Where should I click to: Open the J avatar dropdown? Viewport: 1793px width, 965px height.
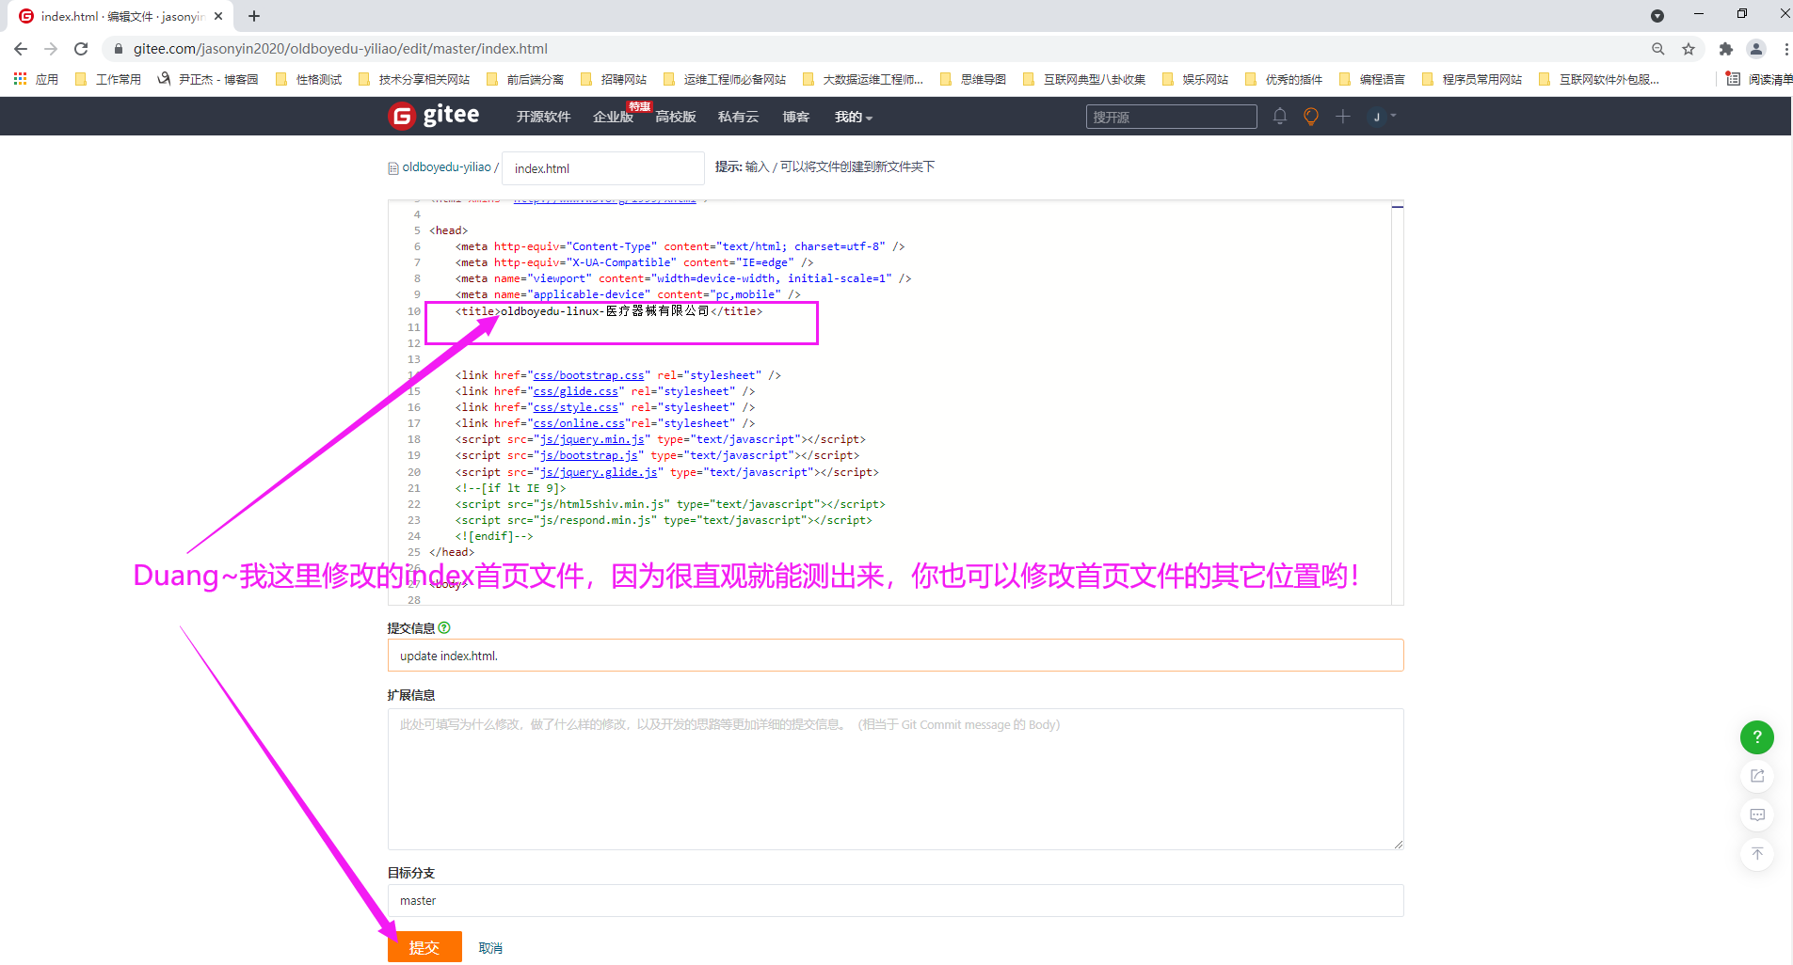coord(1382,116)
